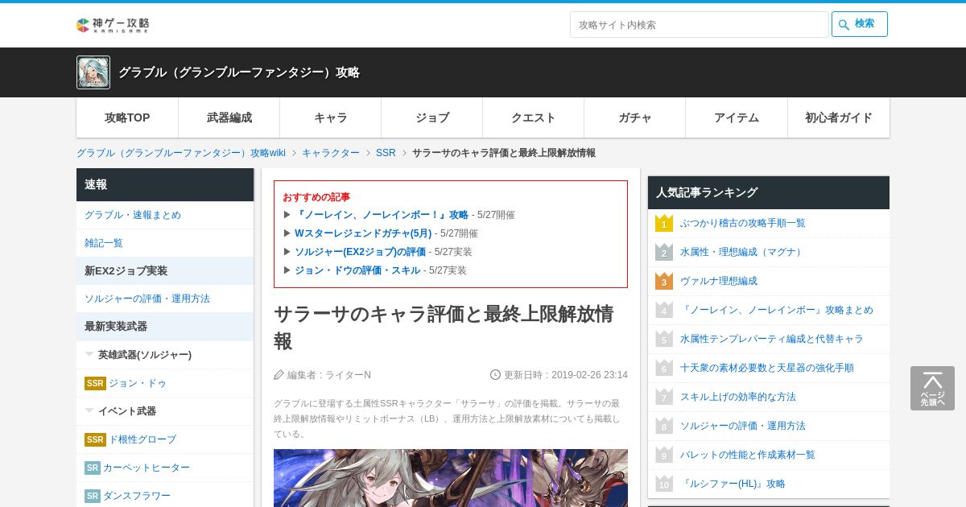Image resolution: width=966 pixels, height=507 pixels.
Task: Open the アイテム navigation tab
Action: coord(737,117)
